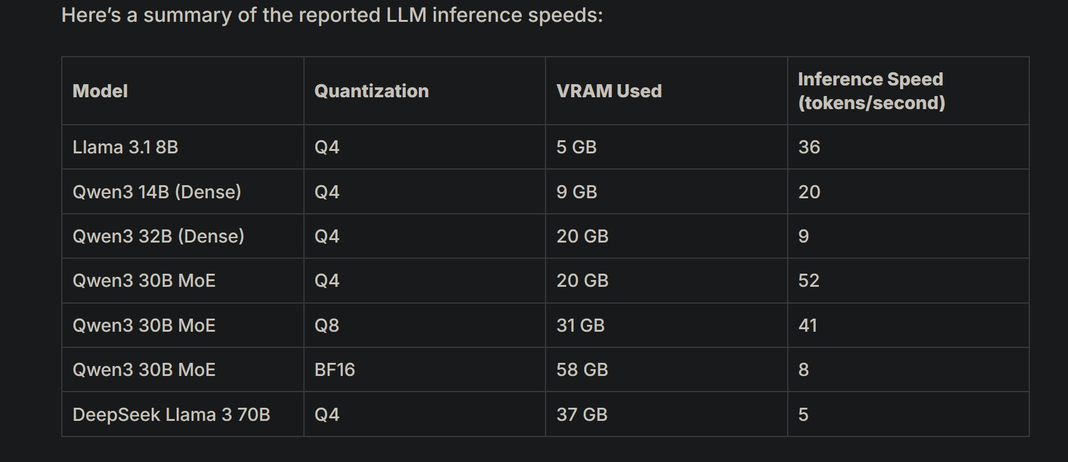Click the inference speed value 41
1068x462 pixels.
(x=808, y=325)
